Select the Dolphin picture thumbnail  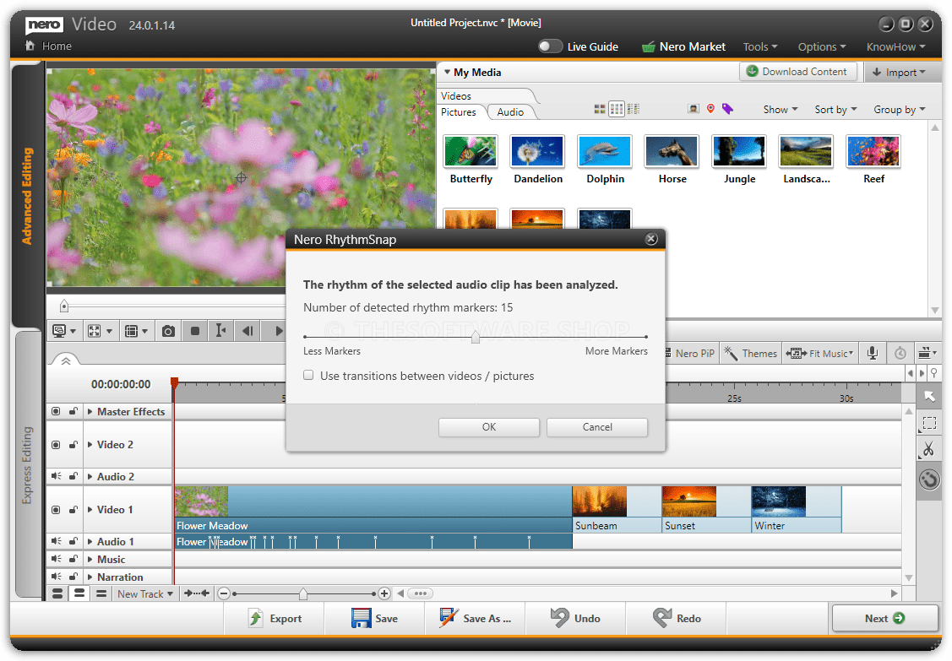(605, 151)
